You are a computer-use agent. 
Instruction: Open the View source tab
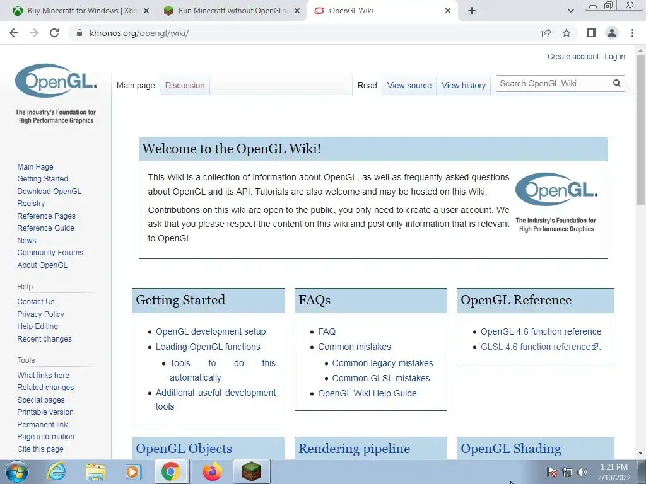click(x=409, y=85)
